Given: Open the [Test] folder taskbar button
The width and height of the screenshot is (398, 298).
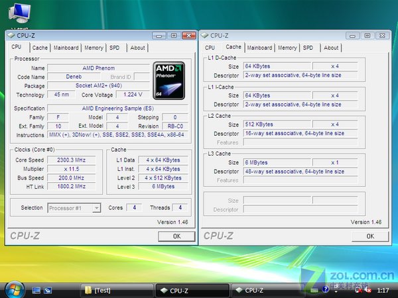Looking at the screenshot, I should pyautogui.click(x=117, y=291).
